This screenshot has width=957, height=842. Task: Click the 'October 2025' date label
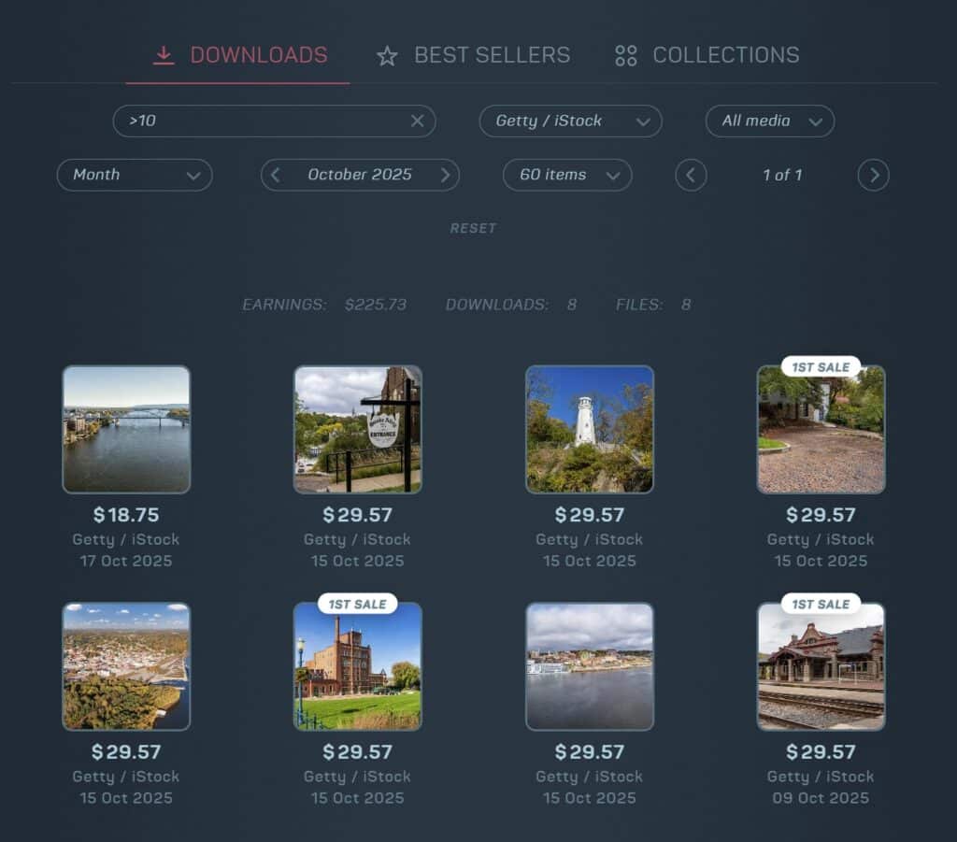360,175
